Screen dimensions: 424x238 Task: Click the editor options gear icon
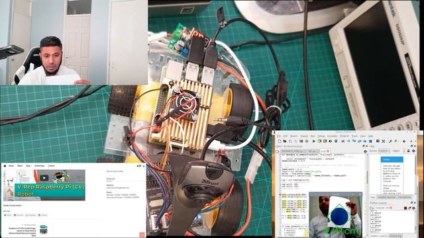(x=365, y=151)
